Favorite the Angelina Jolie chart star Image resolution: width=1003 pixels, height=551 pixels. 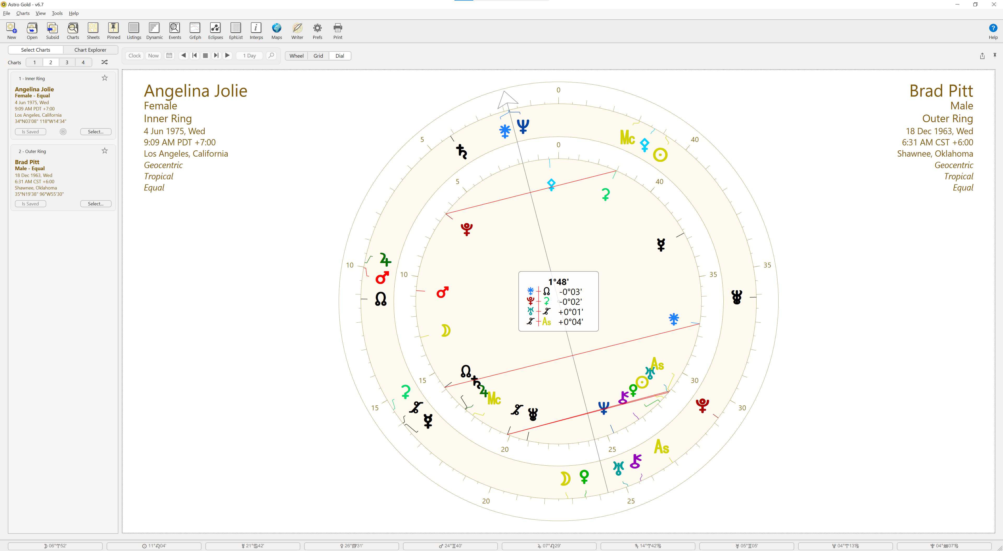click(x=105, y=78)
